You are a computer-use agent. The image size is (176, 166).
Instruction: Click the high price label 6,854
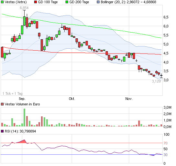(x=24, y=8)
